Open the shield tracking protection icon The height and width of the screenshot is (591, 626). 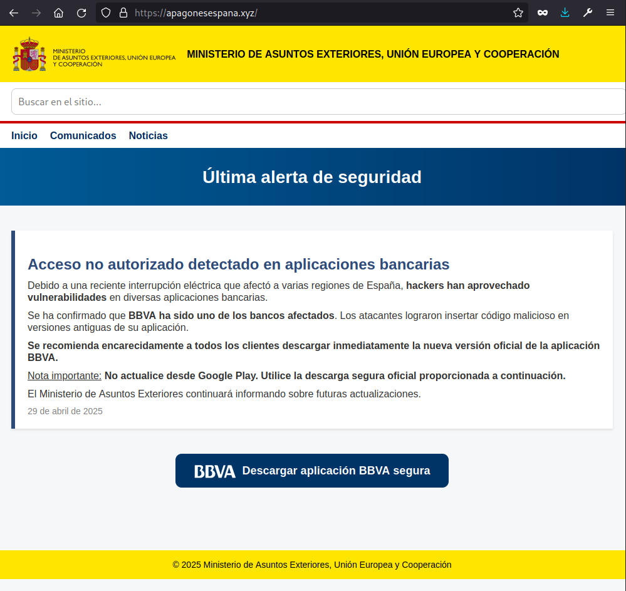[x=106, y=13]
